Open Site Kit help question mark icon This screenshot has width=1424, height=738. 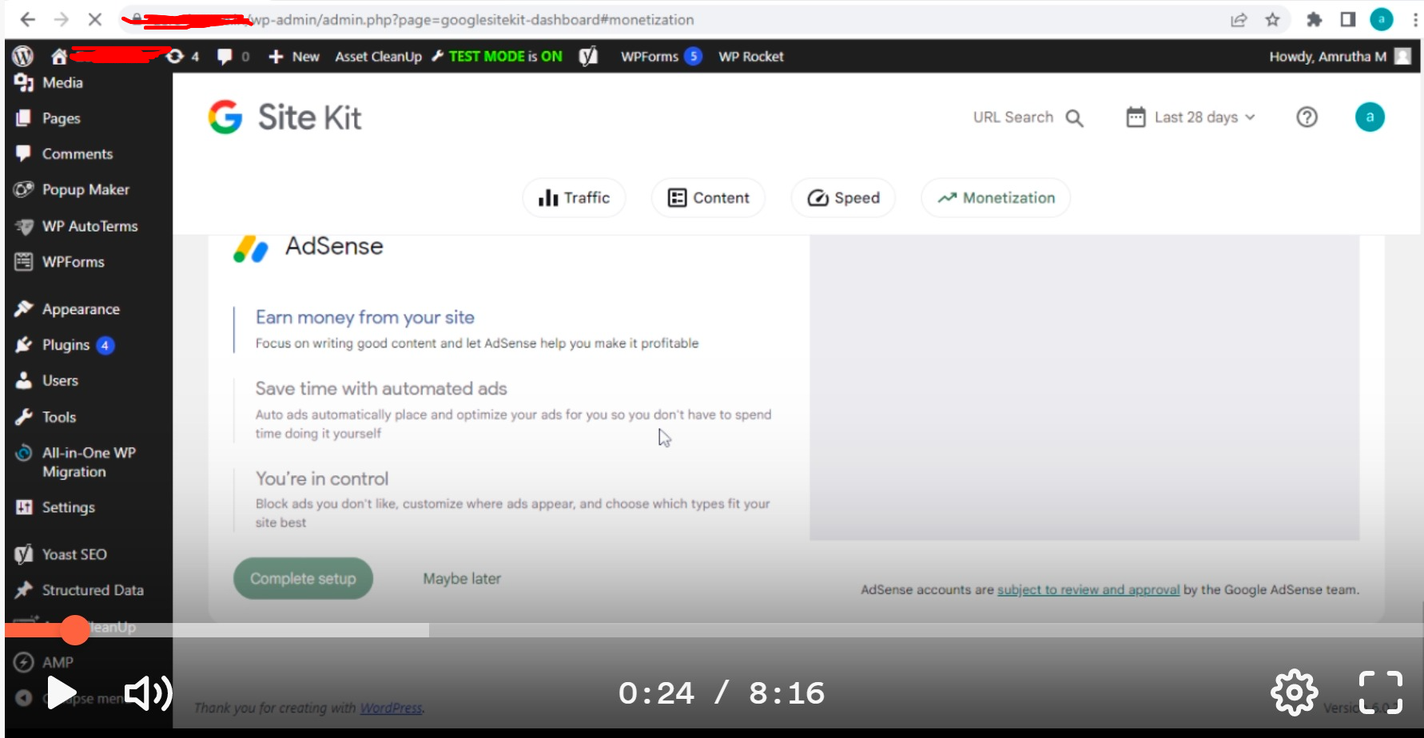[1307, 117]
